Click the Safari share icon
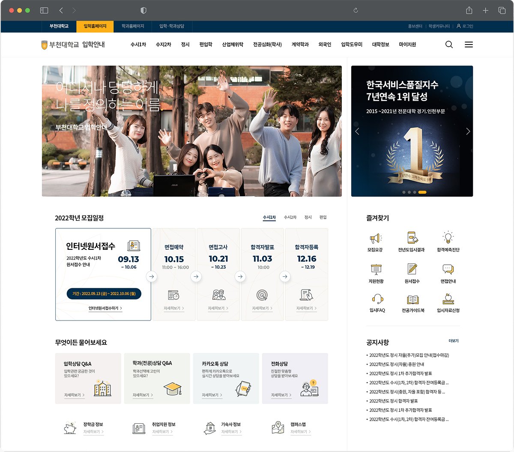Screen dimensions: 514x452 click(x=469, y=10)
